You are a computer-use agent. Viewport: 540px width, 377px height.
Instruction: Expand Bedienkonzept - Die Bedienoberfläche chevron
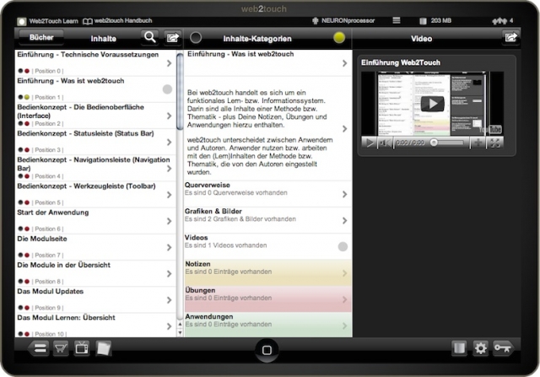pyautogui.click(x=169, y=116)
